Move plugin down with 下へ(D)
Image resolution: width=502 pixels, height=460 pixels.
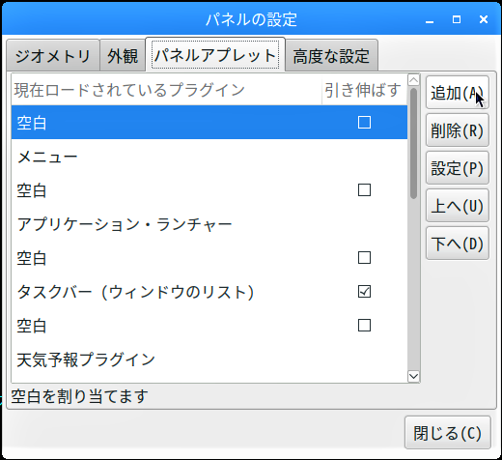coord(458,244)
